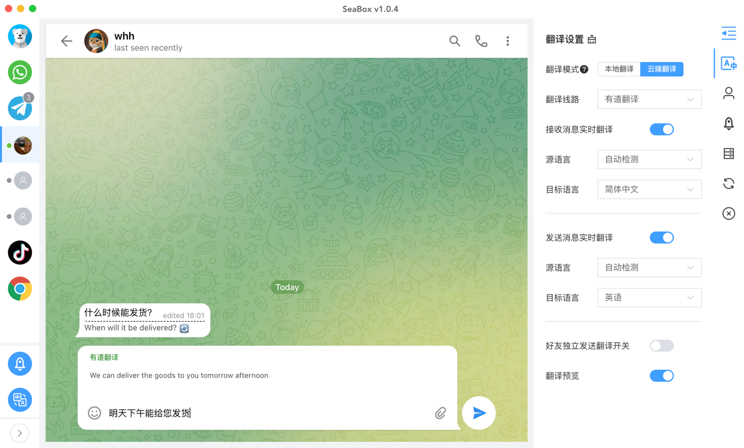The height and width of the screenshot is (448, 744).
Task: Open translation settings tab in right rail
Action: coord(728,63)
